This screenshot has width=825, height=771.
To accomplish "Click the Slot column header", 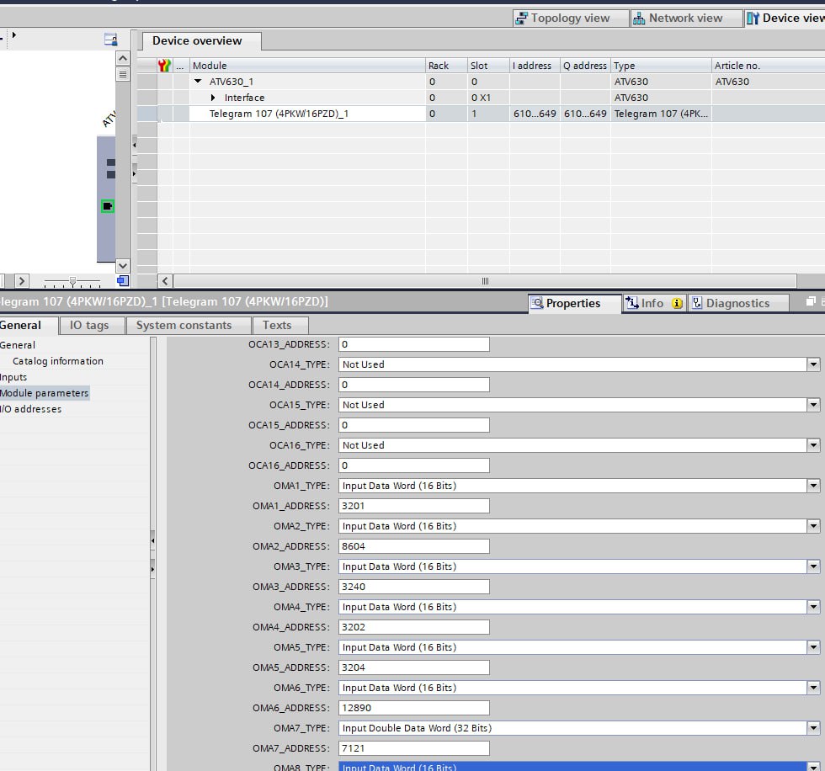I will [x=488, y=65].
